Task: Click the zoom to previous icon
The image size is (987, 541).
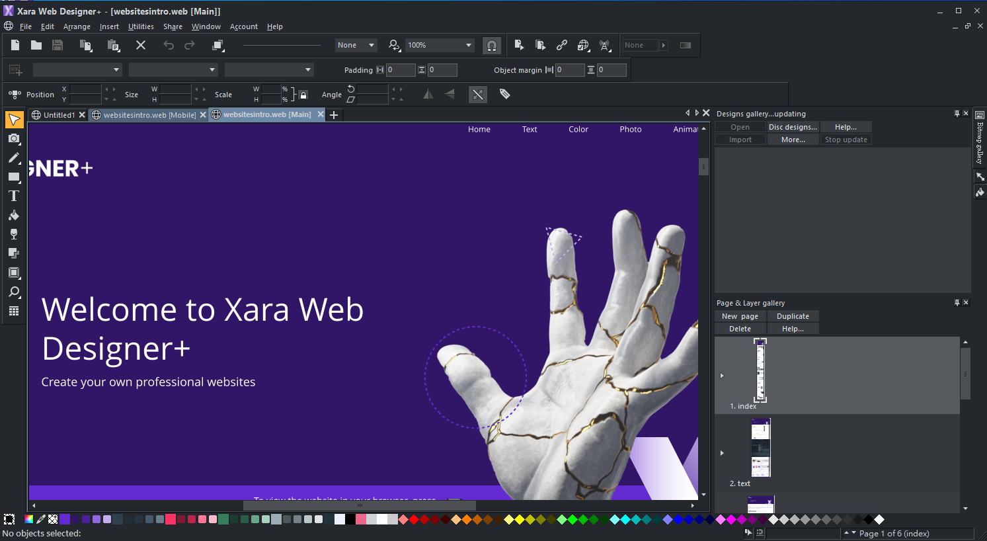Action: (395, 45)
